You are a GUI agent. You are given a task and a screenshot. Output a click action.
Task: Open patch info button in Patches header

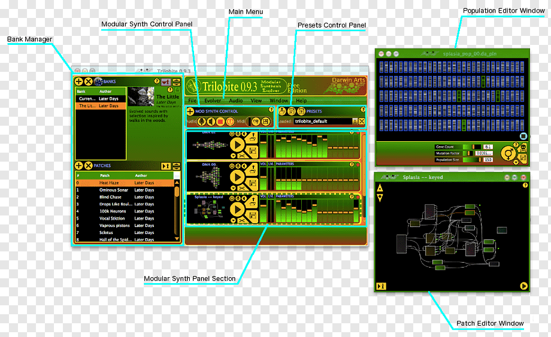pos(165,166)
